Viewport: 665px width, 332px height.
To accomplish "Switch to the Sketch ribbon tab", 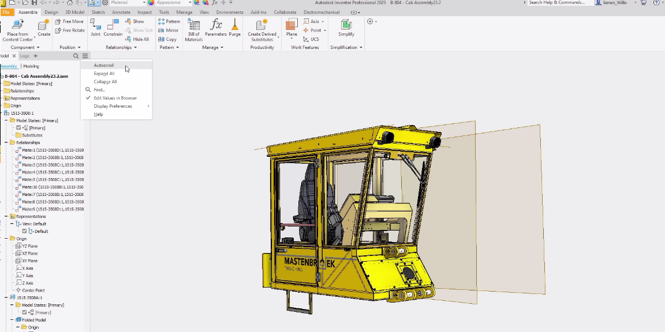I will point(98,12).
